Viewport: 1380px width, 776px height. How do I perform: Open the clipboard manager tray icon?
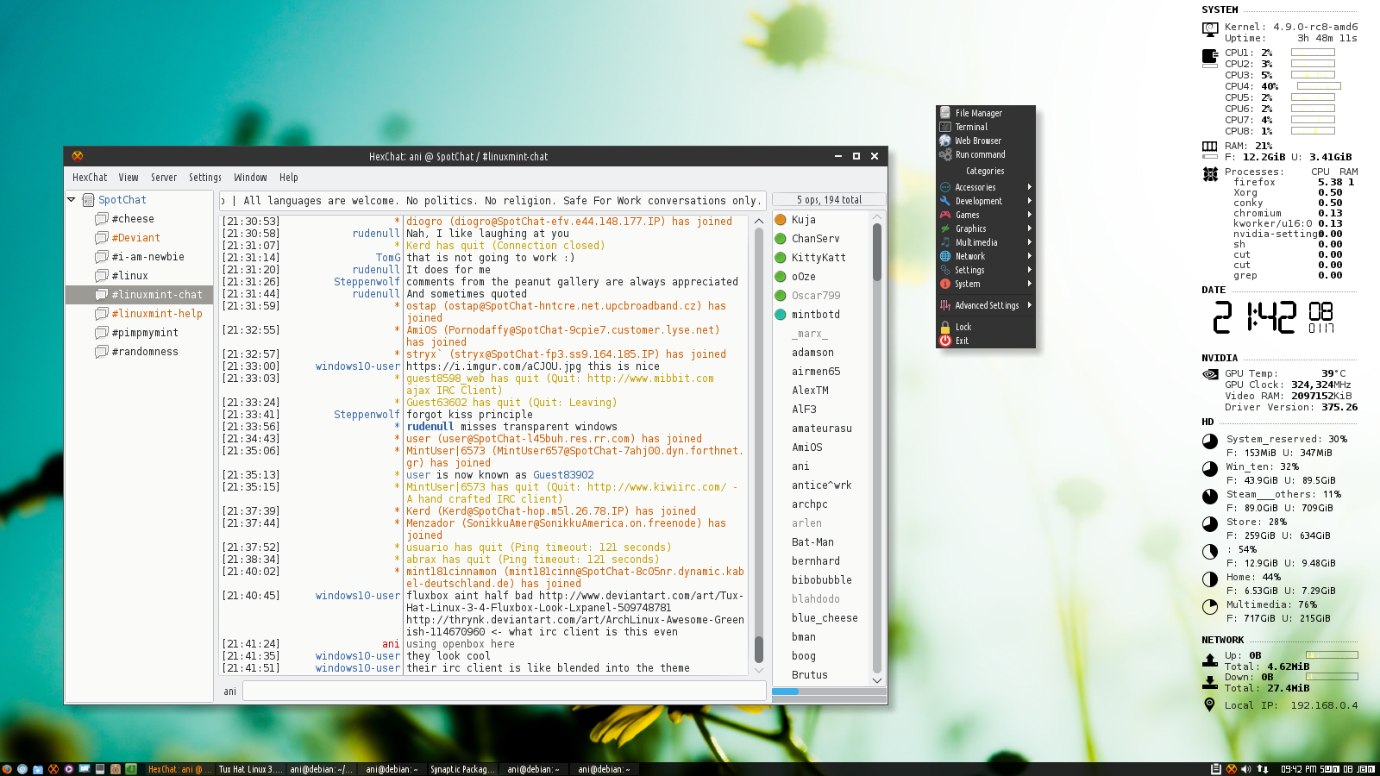click(x=1216, y=769)
